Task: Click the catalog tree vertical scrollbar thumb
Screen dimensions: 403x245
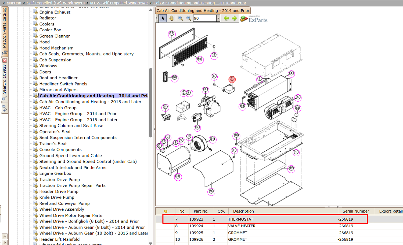Action: (150, 103)
